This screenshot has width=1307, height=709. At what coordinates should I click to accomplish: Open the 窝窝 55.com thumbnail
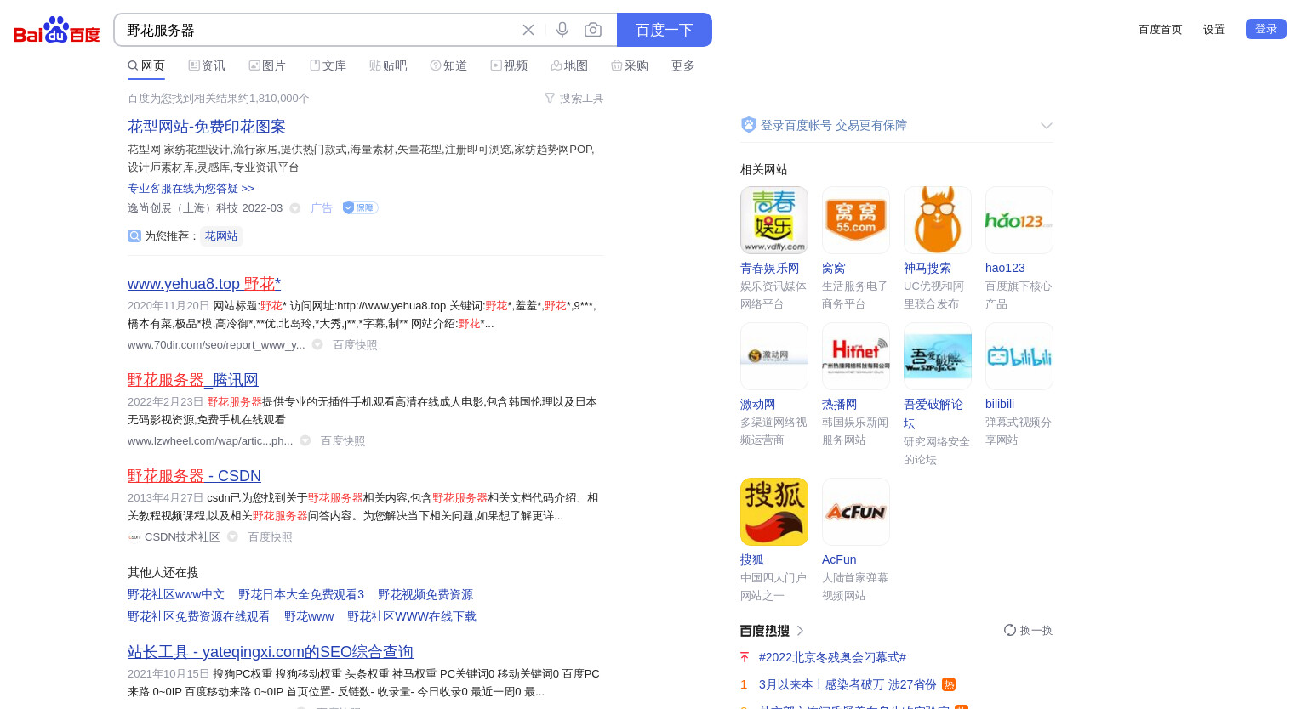click(856, 220)
